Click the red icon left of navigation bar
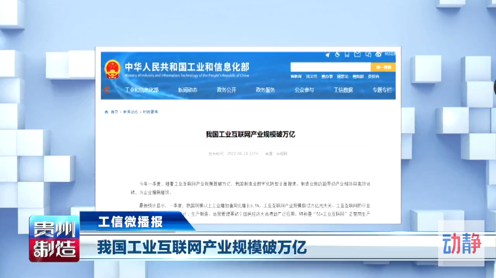 point(107,90)
